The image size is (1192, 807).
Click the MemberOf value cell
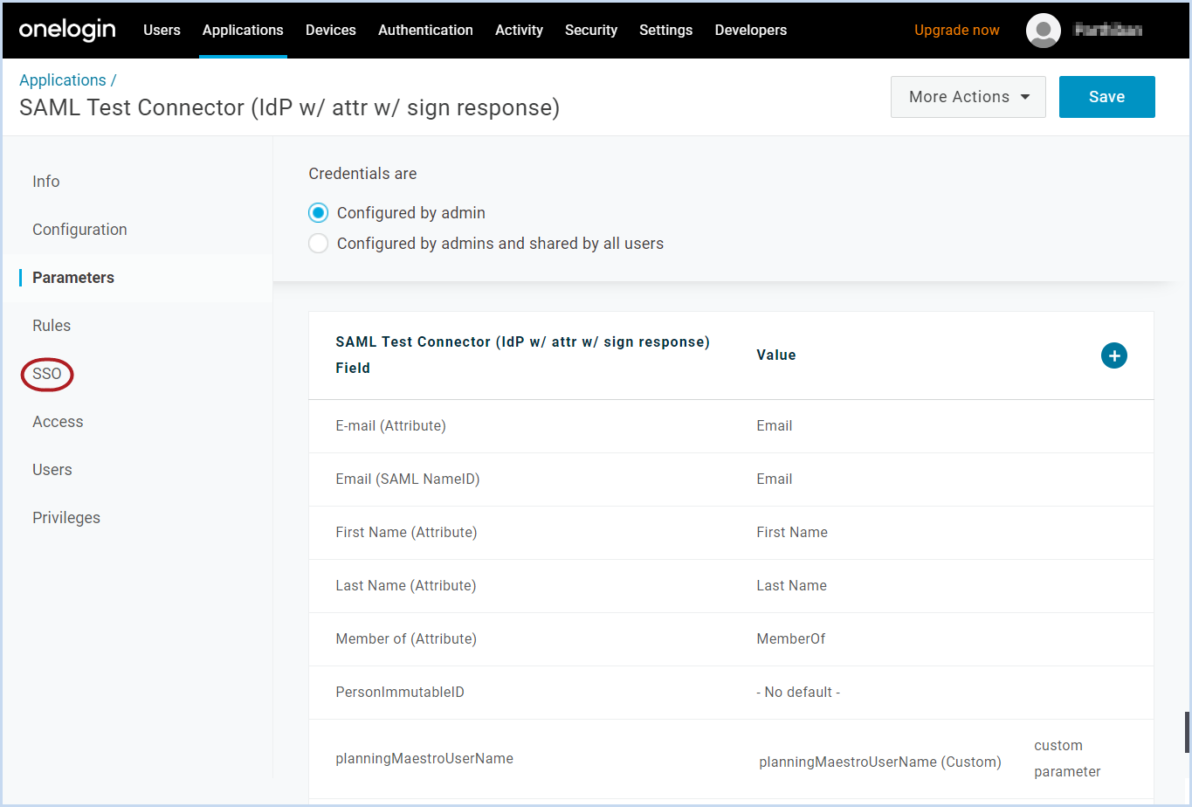(x=790, y=639)
